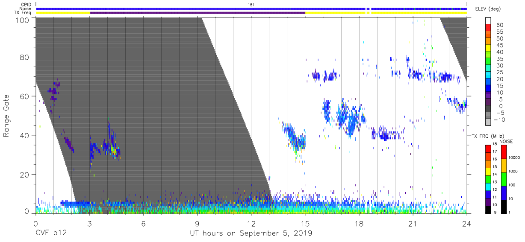Click the 24 tick on the UT hours axis
The height and width of the screenshot is (242, 525).
tap(466, 224)
